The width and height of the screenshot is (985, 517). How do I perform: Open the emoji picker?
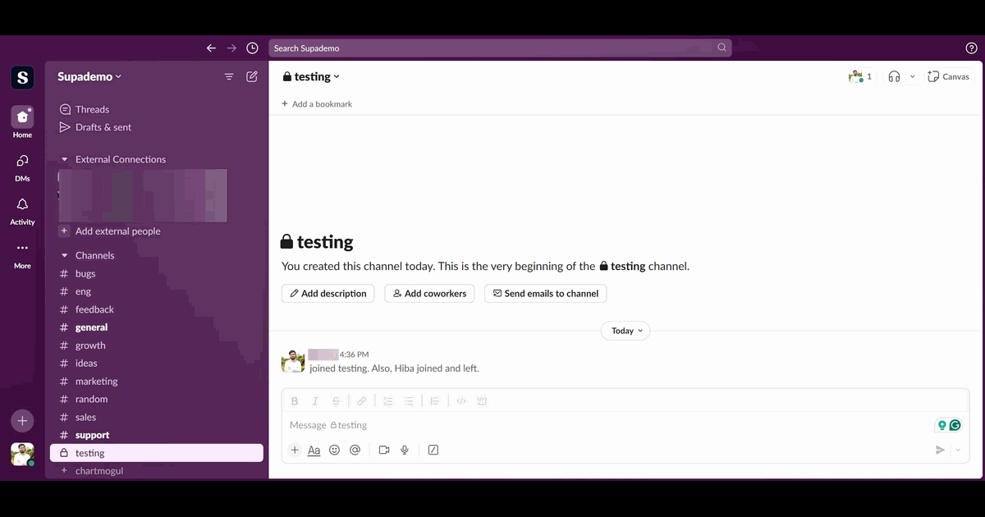(334, 450)
